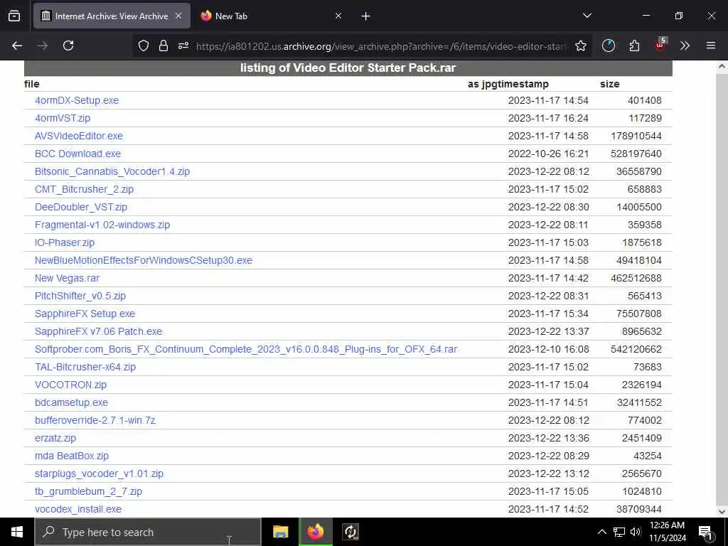Bookmark this page with the star
The width and height of the screenshot is (728, 546).
click(580, 45)
